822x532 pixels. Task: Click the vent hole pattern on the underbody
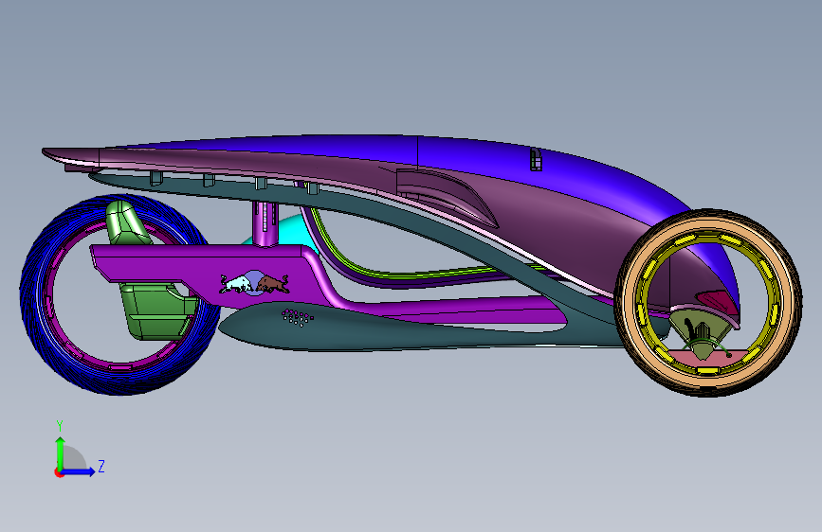[x=298, y=317]
